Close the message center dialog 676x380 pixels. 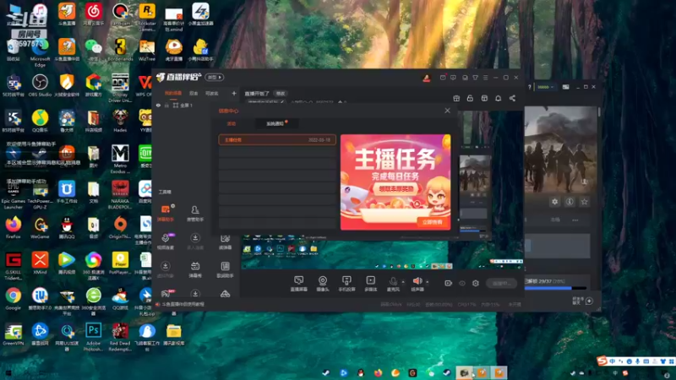pos(447,111)
